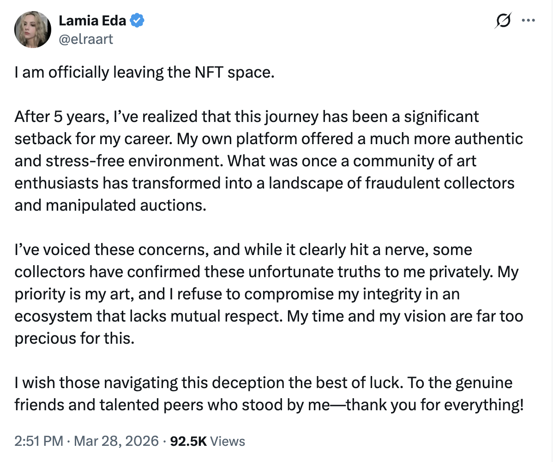Click the blue verified checkmark badge
Screen dimensions: 553x462
(x=138, y=20)
